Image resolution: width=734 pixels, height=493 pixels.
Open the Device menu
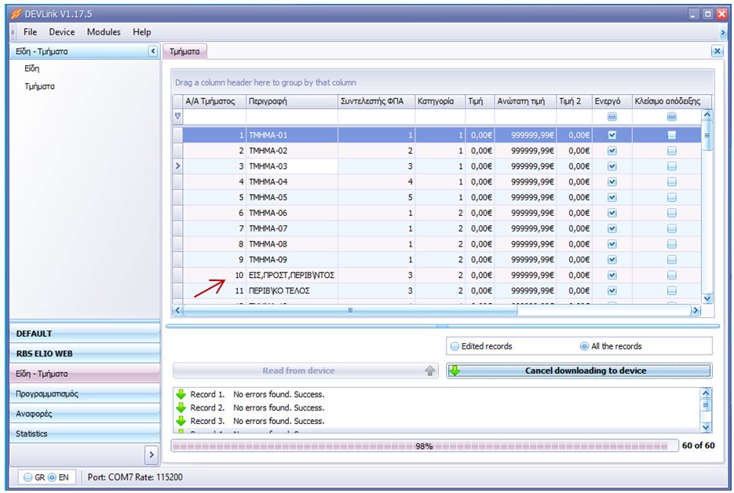(x=62, y=32)
